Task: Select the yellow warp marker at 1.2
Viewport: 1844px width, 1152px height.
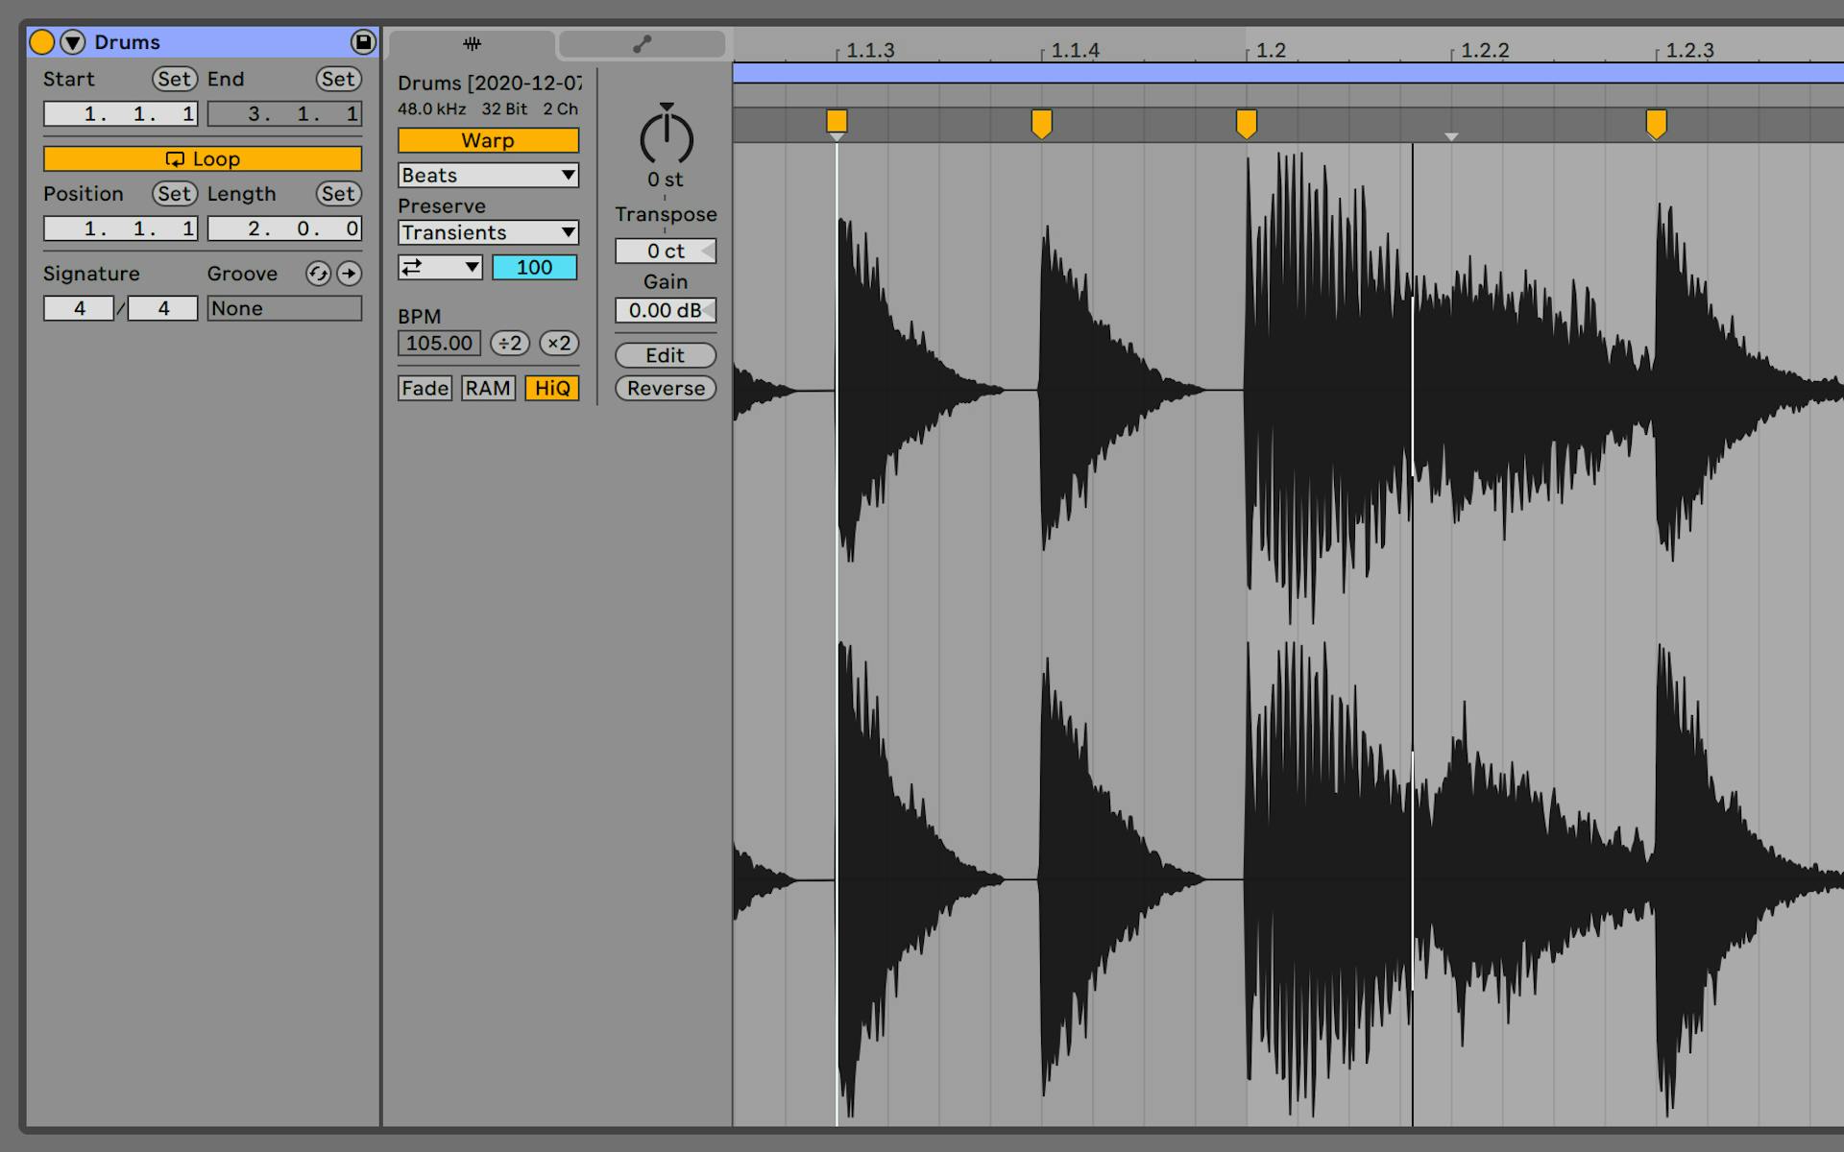Action: [1246, 121]
